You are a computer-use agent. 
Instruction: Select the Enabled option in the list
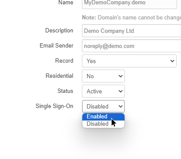point(103,117)
